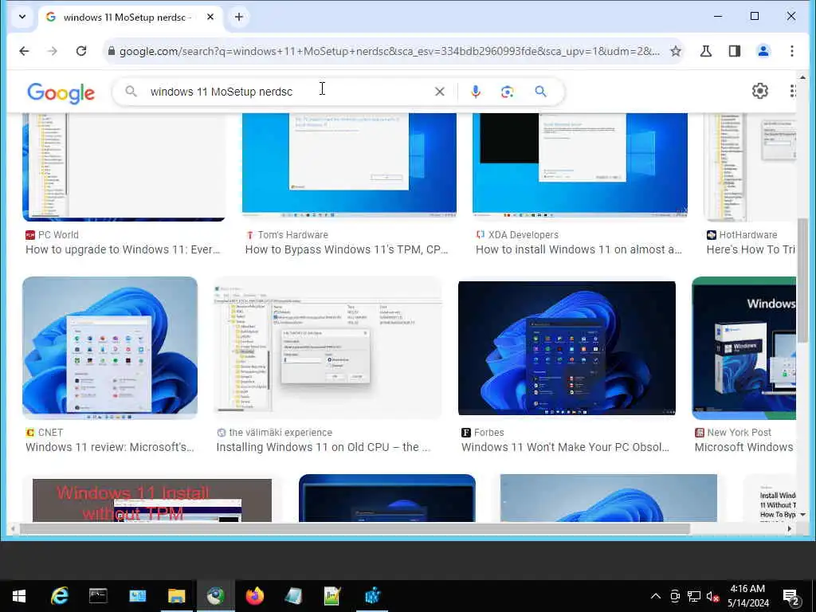The image size is (816, 612).
Task: Open 'Windows 11 Won't Make Your PC Obsol' link
Action: point(565,448)
